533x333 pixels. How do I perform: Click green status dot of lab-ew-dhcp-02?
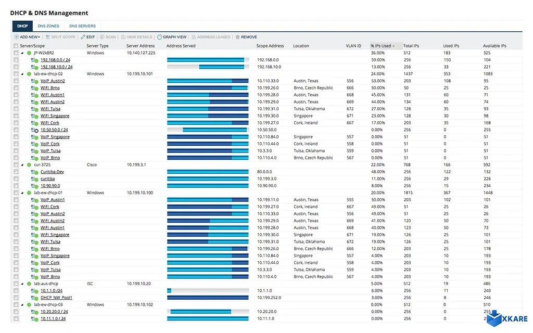coord(29,74)
